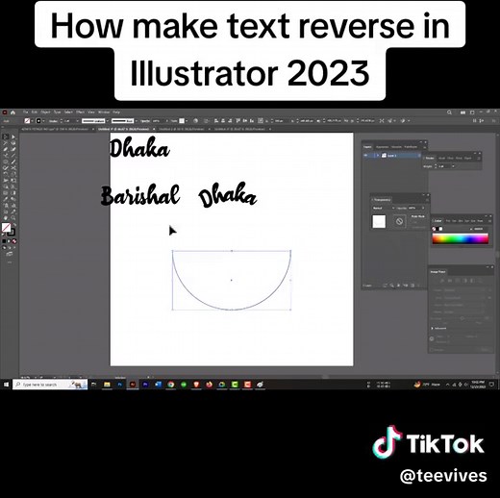Image resolution: width=500 pixels, height=498 pixels.
Task: Click the Transparency Opacity field
Action: (x=414, y=208)
